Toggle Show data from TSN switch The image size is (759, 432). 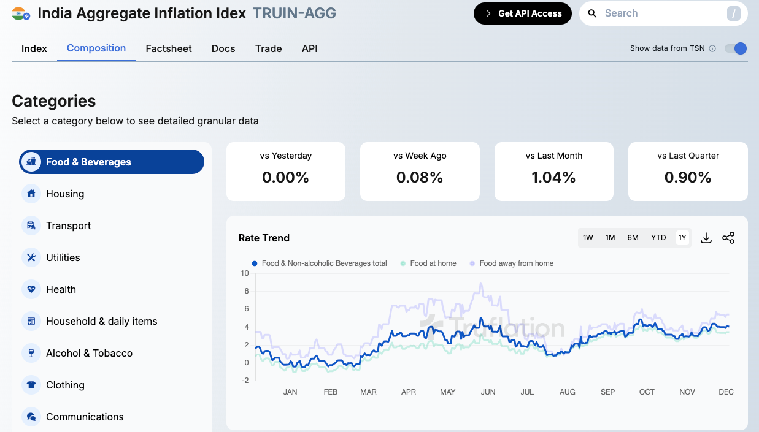click(x=735, y=48)
